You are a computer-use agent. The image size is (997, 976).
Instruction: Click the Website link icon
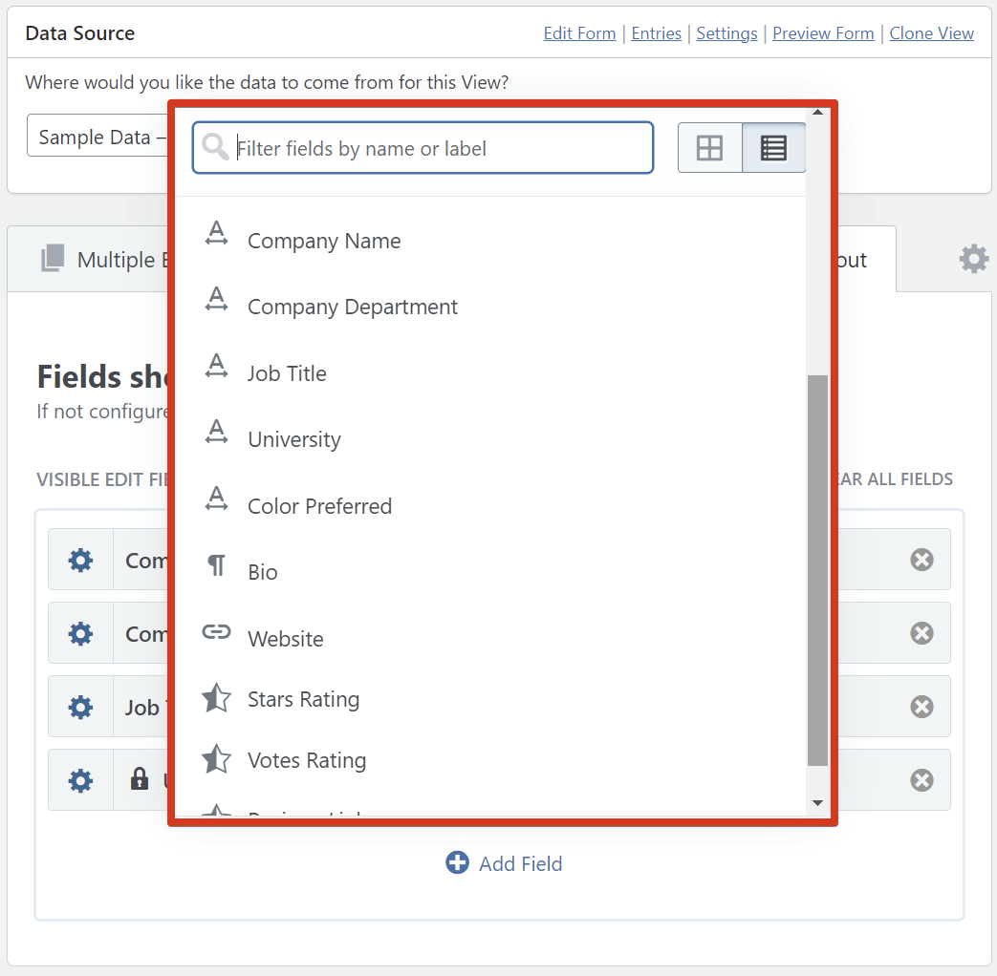pyautogui.click(x=217, y=632)
